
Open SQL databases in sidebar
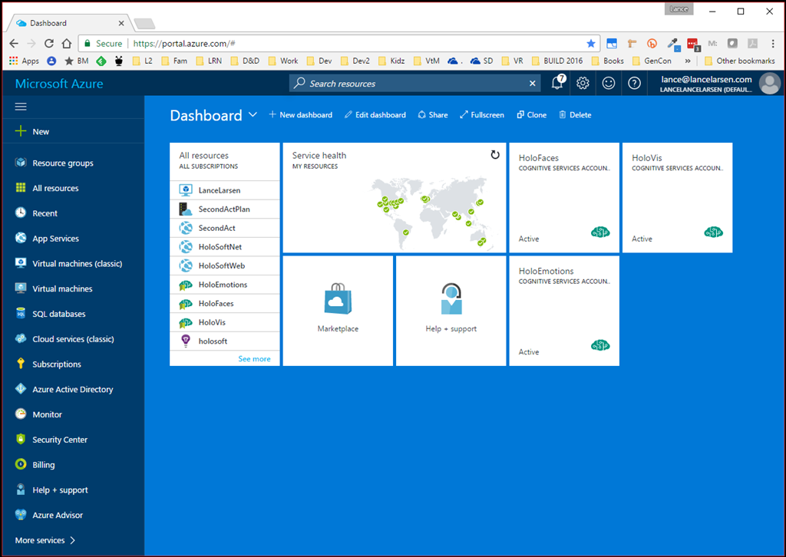[58, 314]
